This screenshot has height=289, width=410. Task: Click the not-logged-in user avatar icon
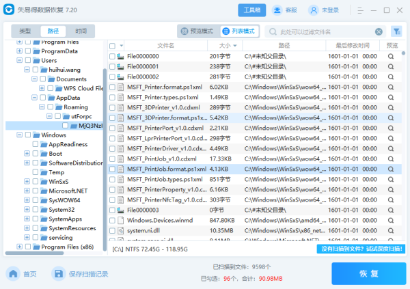pyautogui.click(x=313, y=10)
